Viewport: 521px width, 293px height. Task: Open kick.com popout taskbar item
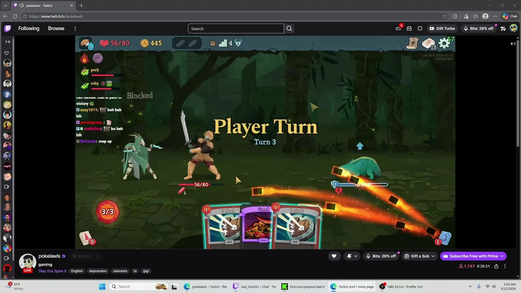(x=304, y=286)
